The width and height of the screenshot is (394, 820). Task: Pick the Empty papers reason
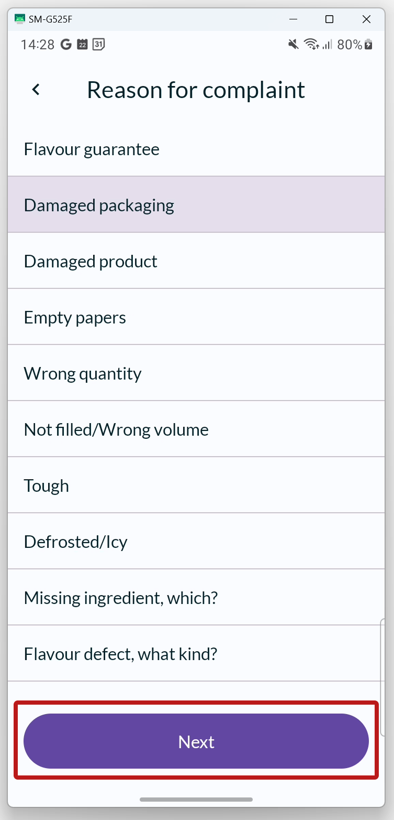click(x=196, y=317)
